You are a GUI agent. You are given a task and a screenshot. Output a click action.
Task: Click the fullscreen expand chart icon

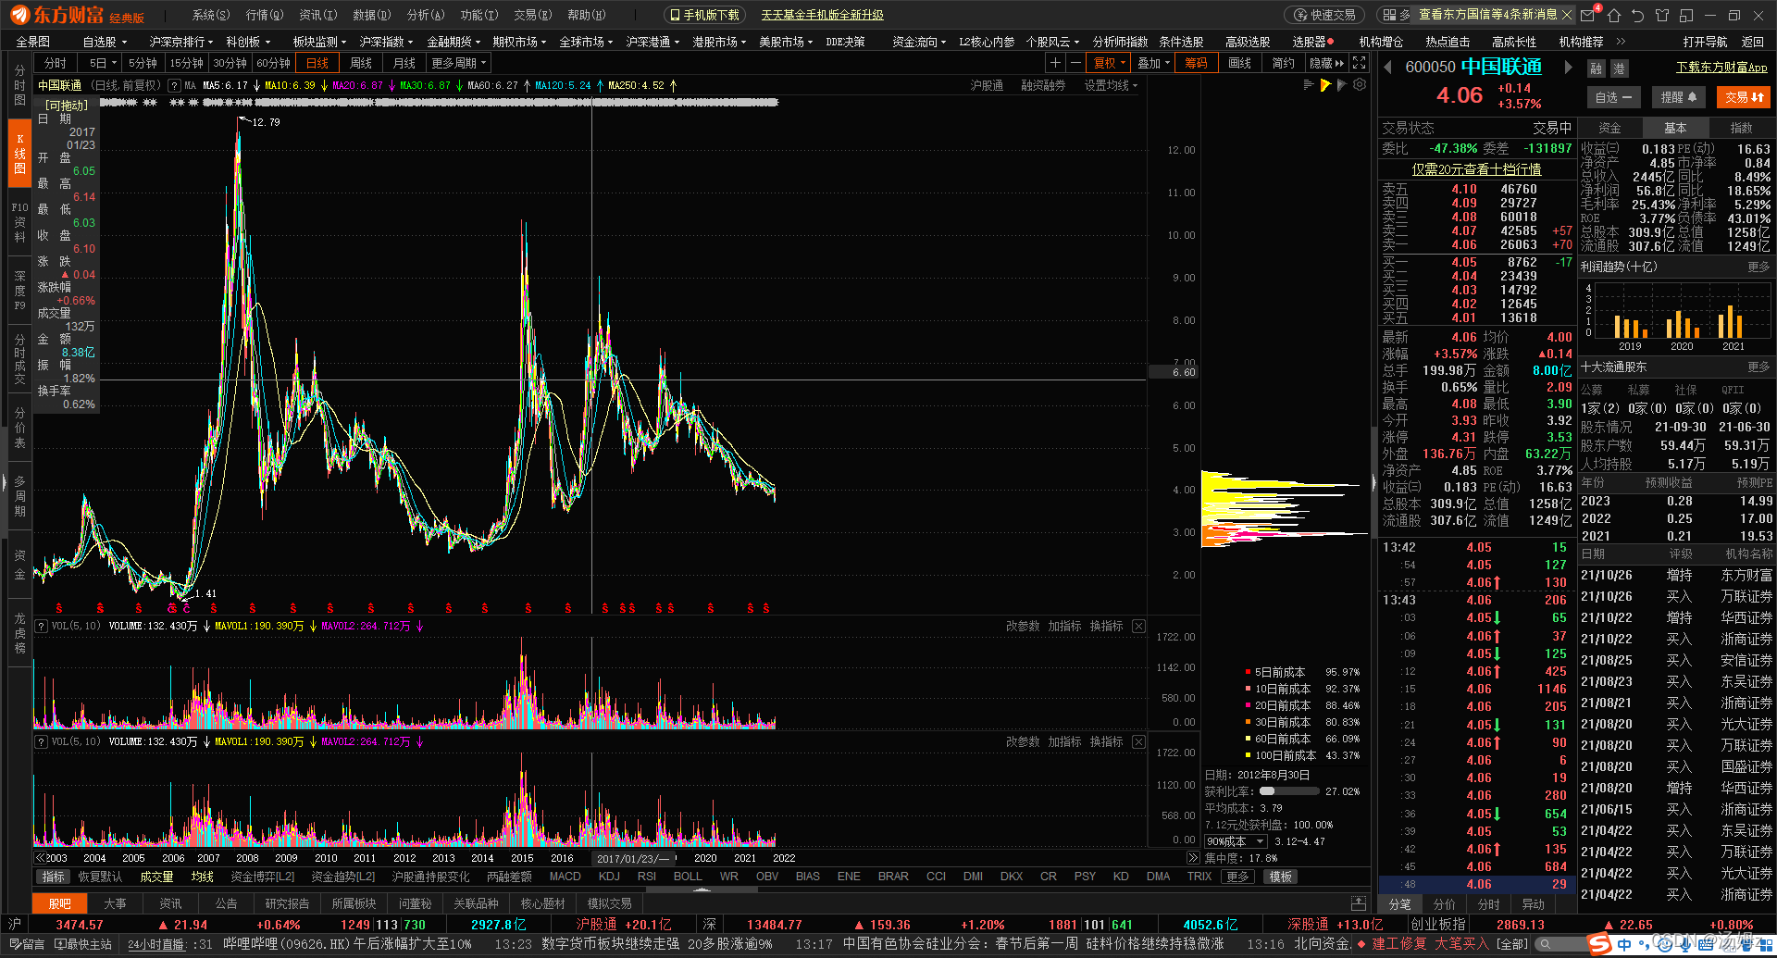1359,63
